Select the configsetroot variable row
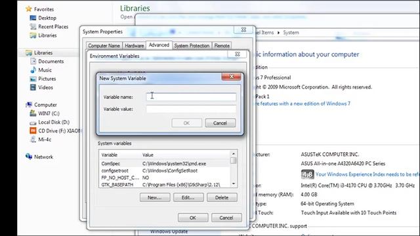420x236 pixels. click(x=165, y=170)
